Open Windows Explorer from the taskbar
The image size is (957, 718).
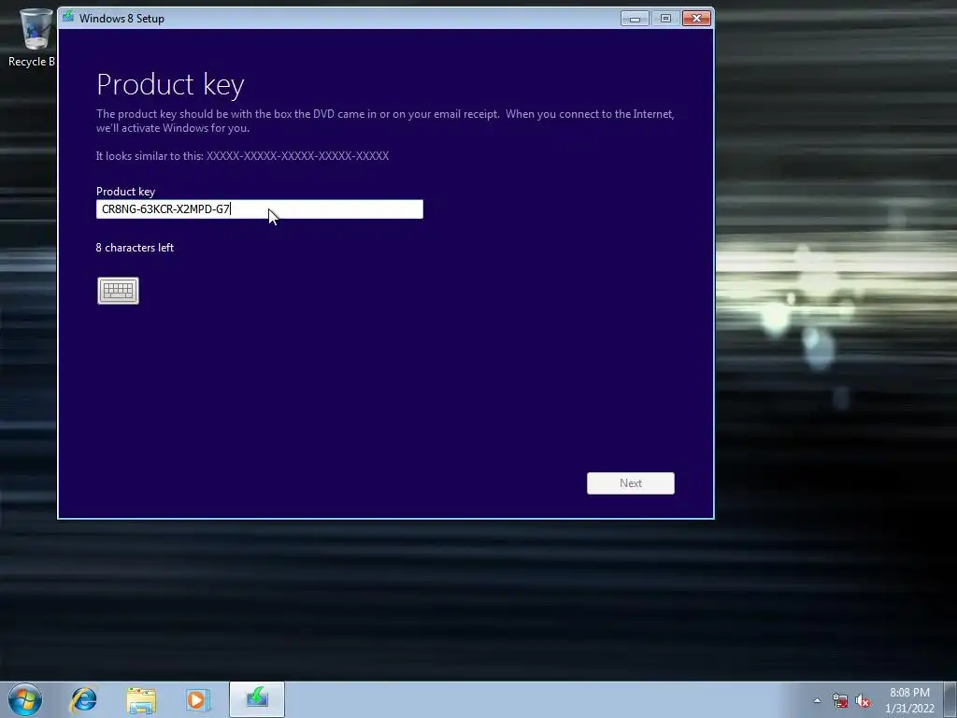tap(141, 699)
